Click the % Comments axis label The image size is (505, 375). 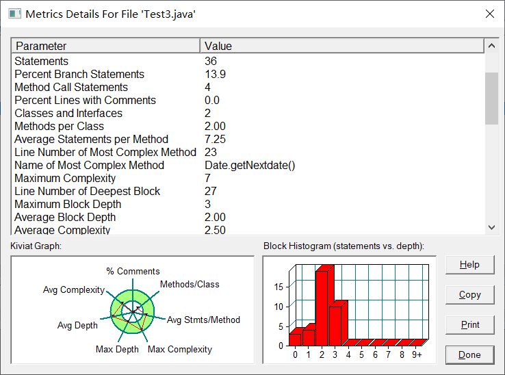coord(133,271)
